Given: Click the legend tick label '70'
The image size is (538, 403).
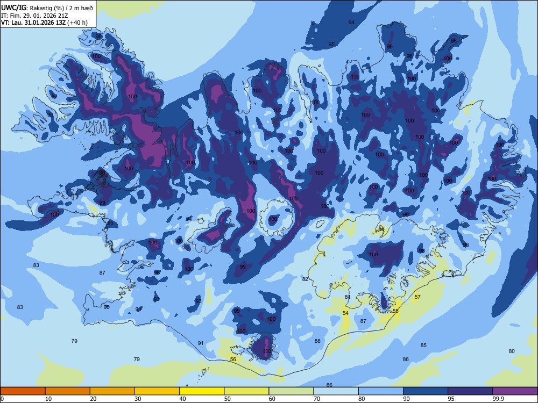Looking at the screenshot, I should tap(317, 399).
